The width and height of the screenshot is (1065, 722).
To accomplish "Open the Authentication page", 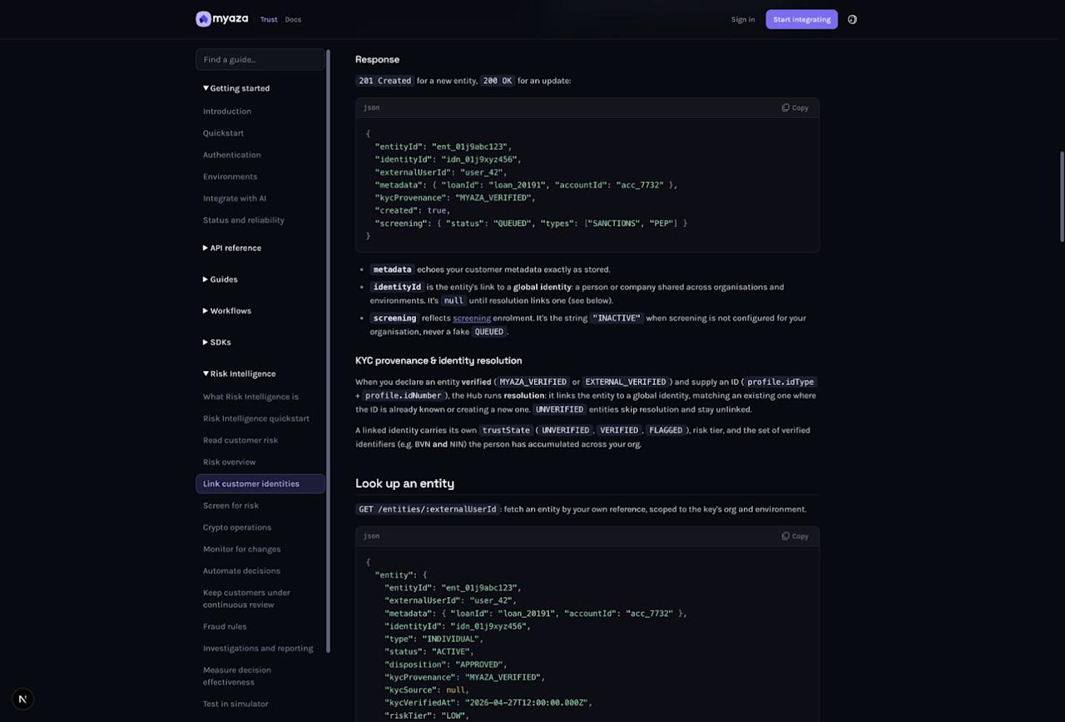I will (232, 155).
